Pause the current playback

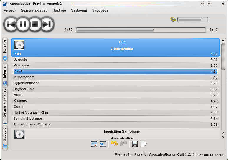pyautogui.click(x=23, y=24)
